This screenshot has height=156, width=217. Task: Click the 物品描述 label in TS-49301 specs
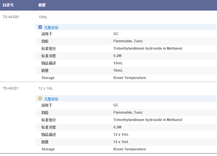point(48,135)
